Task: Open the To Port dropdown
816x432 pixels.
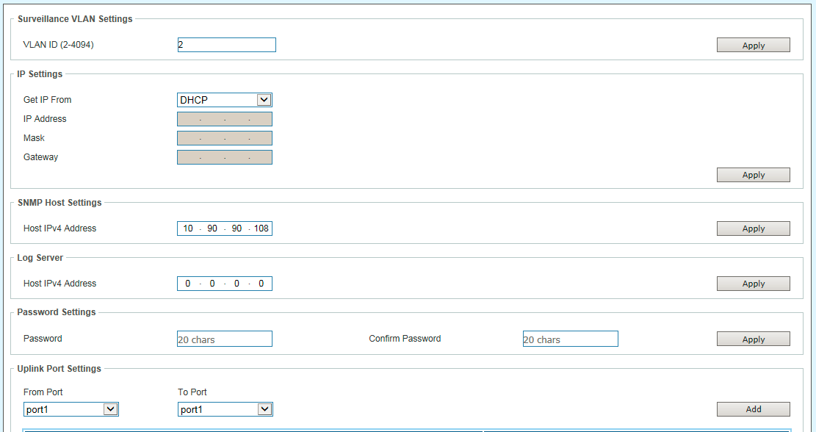Action: 225,409
